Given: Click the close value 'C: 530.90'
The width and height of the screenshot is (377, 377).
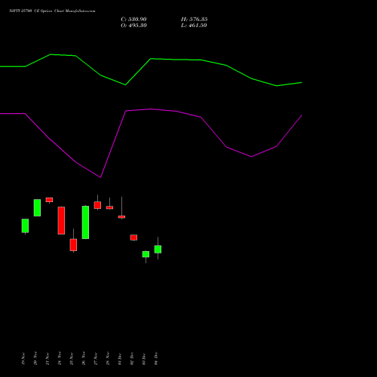Looking at the screenshot, I should [133, 20].
